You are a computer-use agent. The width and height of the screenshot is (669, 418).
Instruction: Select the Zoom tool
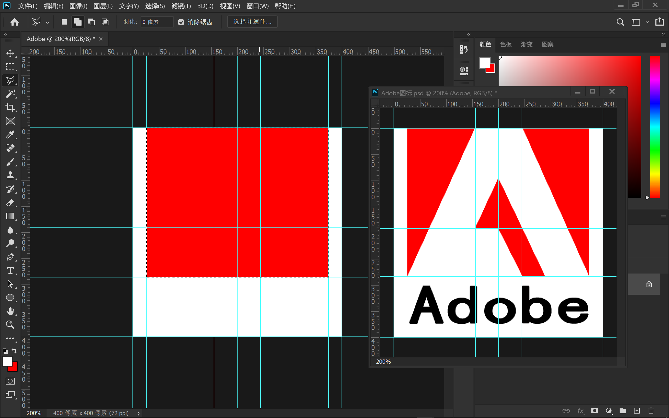tap(10, 325)
